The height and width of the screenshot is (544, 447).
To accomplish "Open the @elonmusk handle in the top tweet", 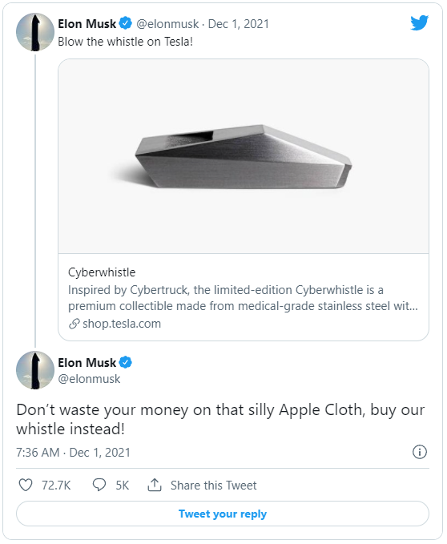I will 167,24.
